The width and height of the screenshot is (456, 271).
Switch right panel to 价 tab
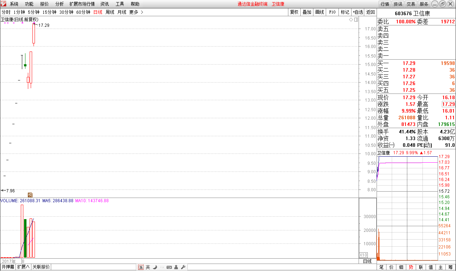click(x=391, y=267)
